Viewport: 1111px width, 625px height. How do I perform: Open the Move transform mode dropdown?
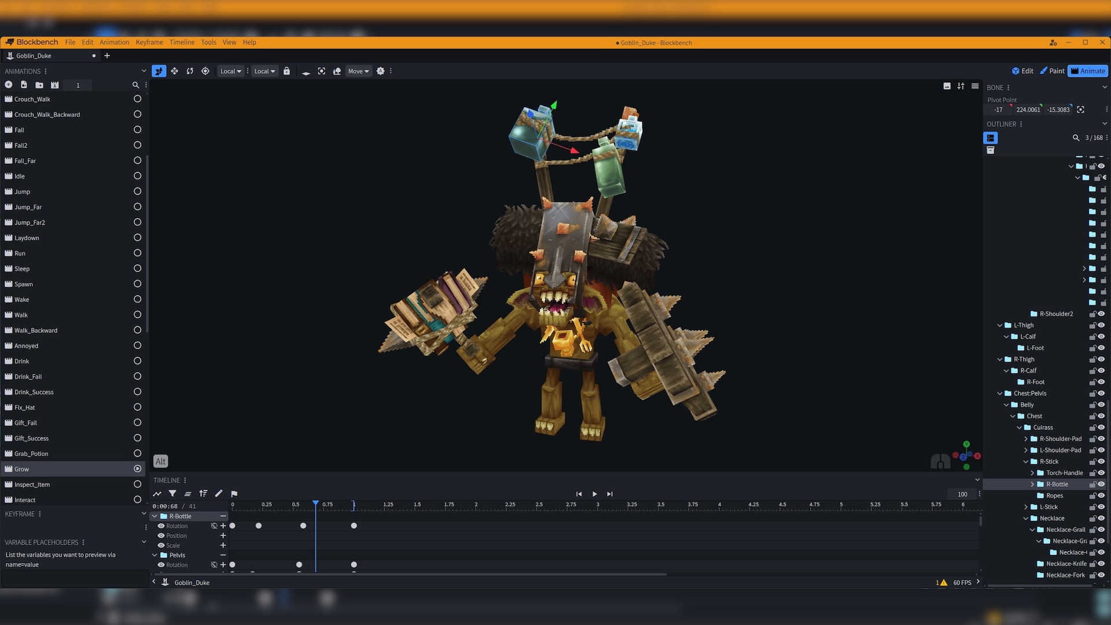coord(358,71)
